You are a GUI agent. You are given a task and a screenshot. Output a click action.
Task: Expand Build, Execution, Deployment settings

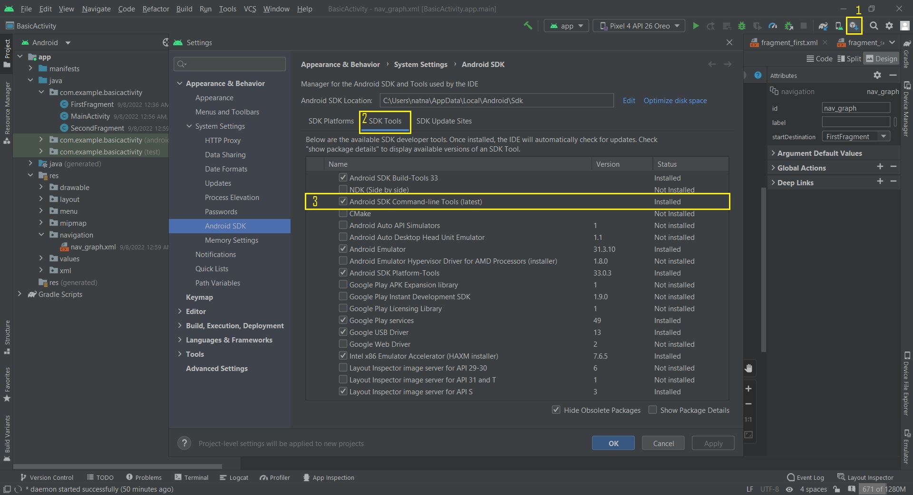(x=180, y=325)
